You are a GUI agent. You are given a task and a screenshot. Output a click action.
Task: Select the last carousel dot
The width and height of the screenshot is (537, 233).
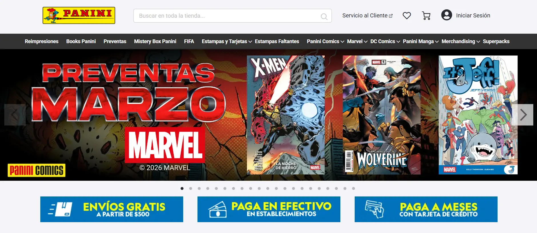(x=354, y=188)
